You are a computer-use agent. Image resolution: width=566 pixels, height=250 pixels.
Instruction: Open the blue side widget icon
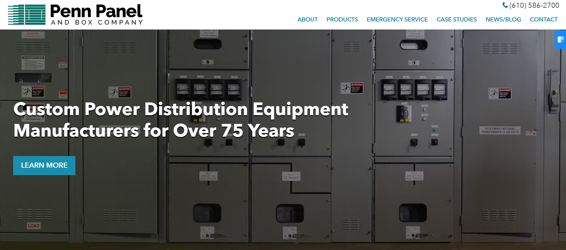561,39
